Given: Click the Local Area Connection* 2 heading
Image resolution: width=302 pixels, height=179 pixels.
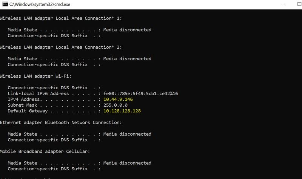Looking at the screenshot, I should click(61, 47).
